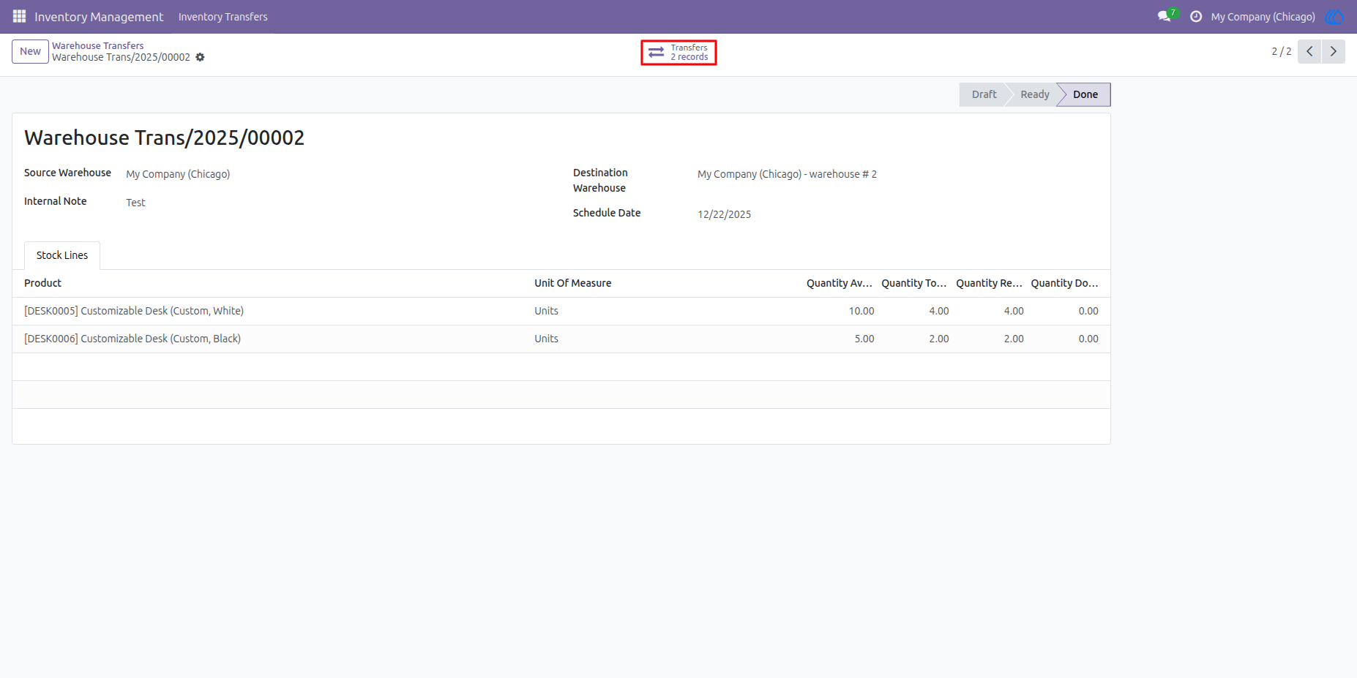Click the 5.00 quantity available cell
The image size is (1357, 678).
pyautogui.click(x=864, y=339)
